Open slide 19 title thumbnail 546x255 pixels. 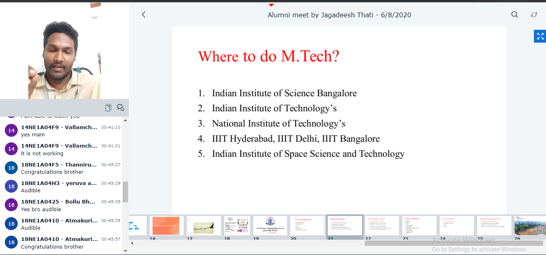270,226
